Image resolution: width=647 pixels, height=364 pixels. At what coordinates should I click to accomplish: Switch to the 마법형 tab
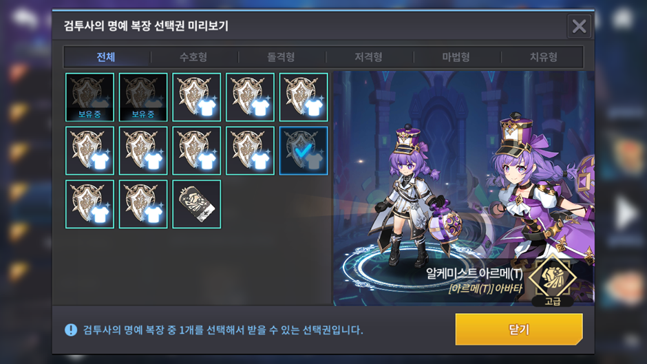(x=456, y=57)
